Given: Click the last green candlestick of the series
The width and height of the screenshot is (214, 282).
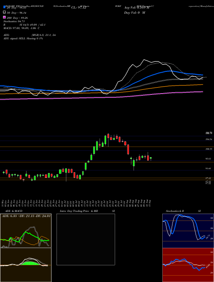Looking at the screenshot, I should coord(151,158).
